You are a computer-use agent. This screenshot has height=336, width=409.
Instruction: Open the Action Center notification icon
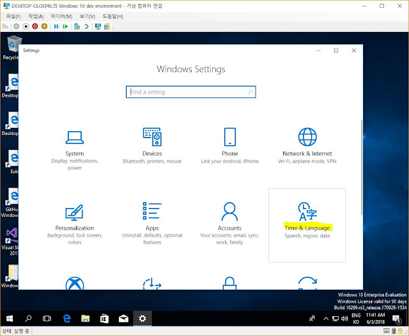(397, 319)
